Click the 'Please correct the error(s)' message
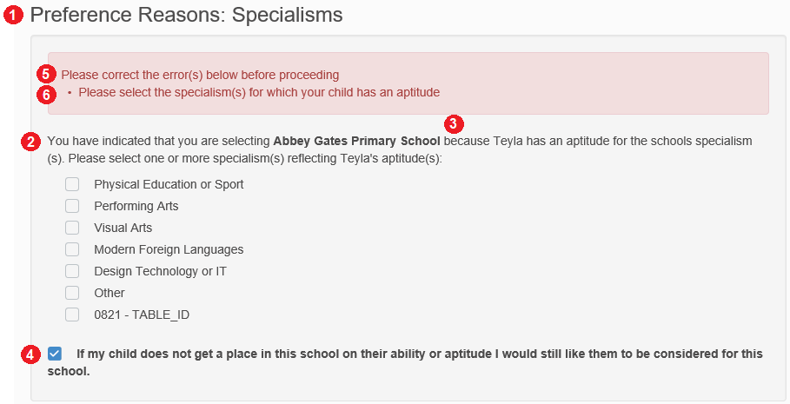 point(200,75)
